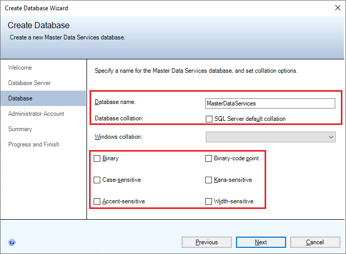Check the Width-sensitive box
The height and width of the screenshot is (254, 346).
pos(209,202)
